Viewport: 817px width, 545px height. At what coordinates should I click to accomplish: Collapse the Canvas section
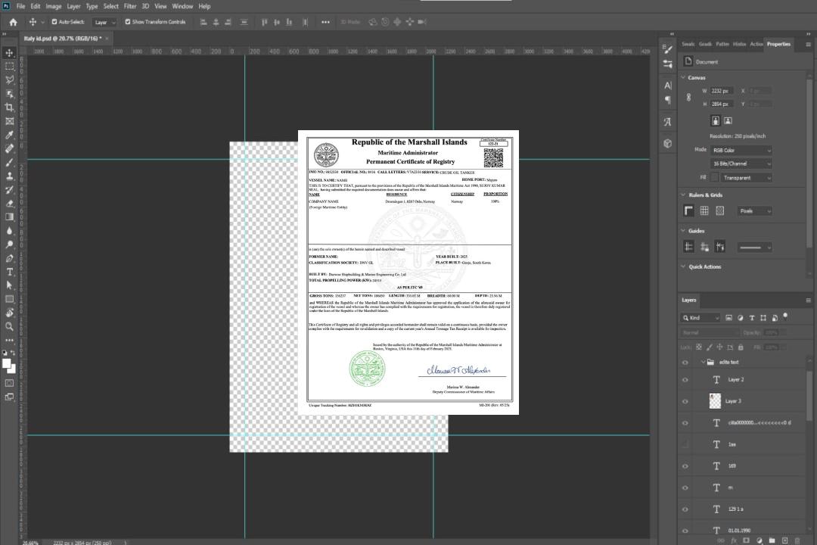(x=683, y=77)
